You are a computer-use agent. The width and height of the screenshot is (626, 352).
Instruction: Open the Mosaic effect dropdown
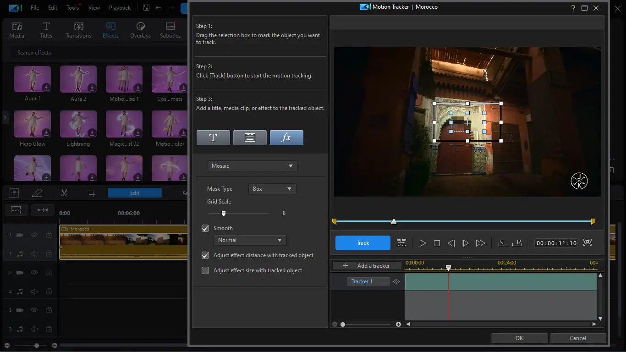(252, 166)
